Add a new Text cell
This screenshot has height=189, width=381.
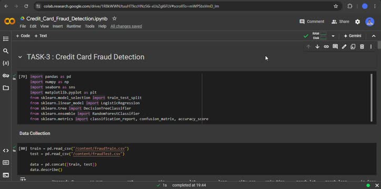tap(41, 36)
